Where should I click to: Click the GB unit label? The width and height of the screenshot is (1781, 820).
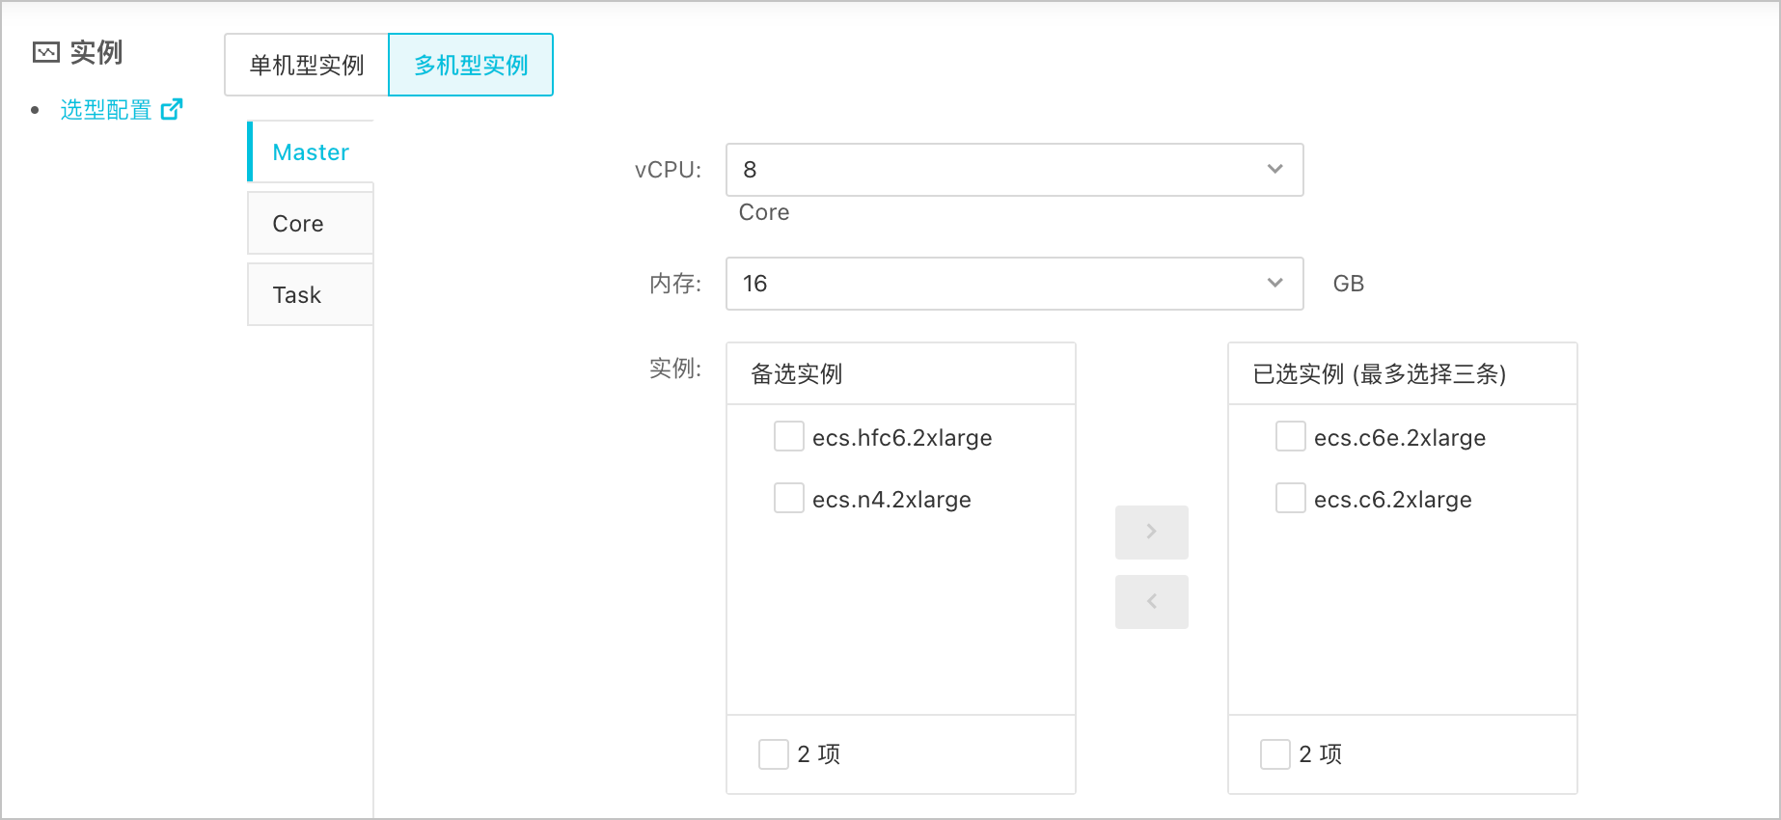tap(1349, 284)
